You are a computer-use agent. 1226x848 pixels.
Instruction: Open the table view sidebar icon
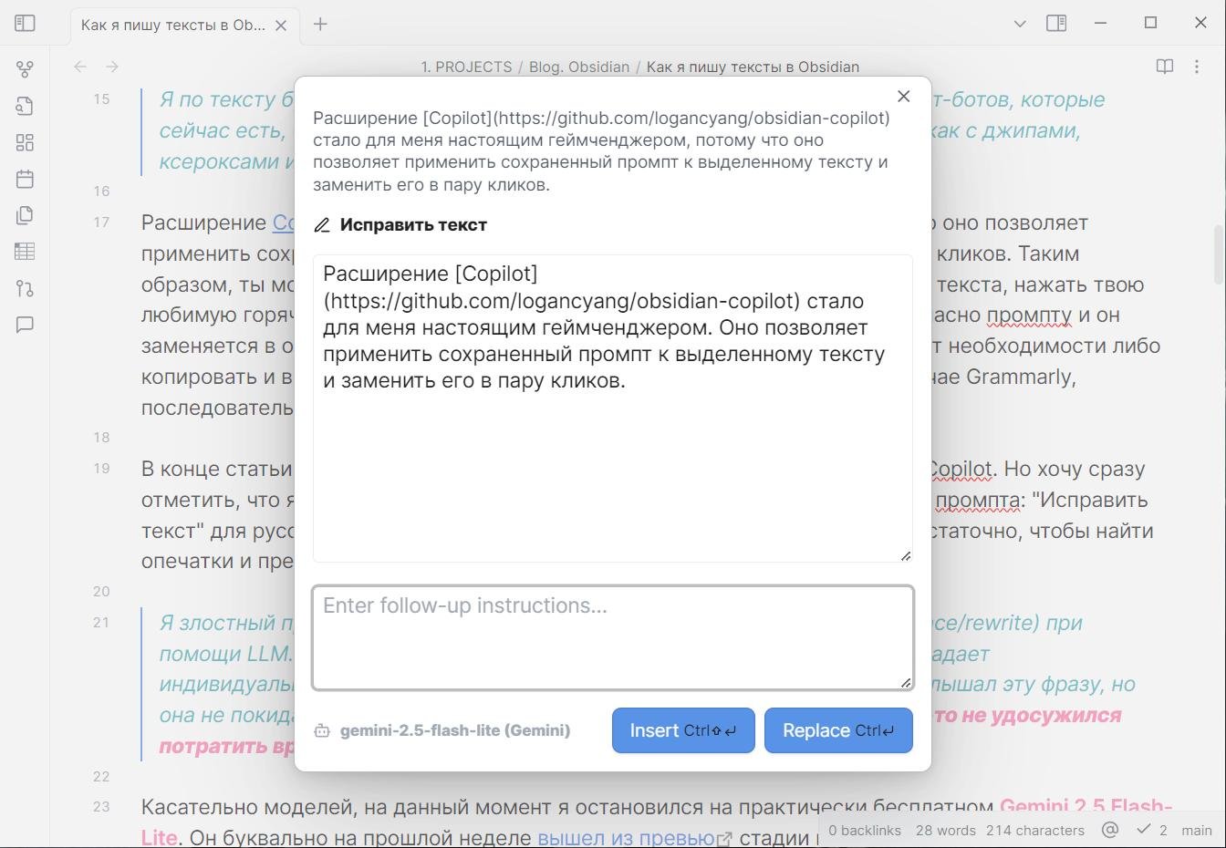[25, 252]
